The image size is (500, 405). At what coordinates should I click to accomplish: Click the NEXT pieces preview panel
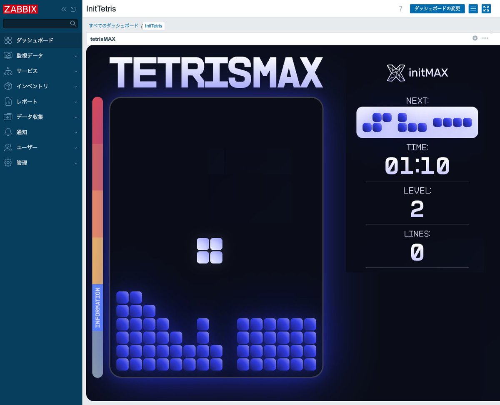tap(417, 122)
